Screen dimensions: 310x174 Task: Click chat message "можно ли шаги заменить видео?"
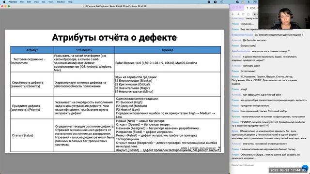point(271,51)
